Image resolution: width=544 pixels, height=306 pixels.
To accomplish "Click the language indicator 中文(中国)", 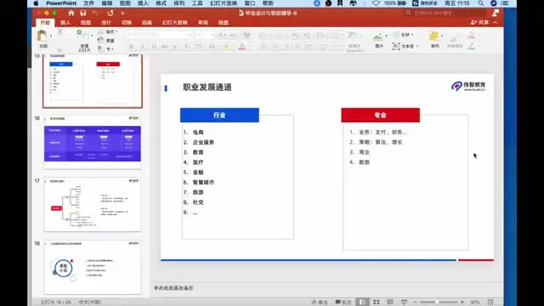I will (x=90, y=303).
